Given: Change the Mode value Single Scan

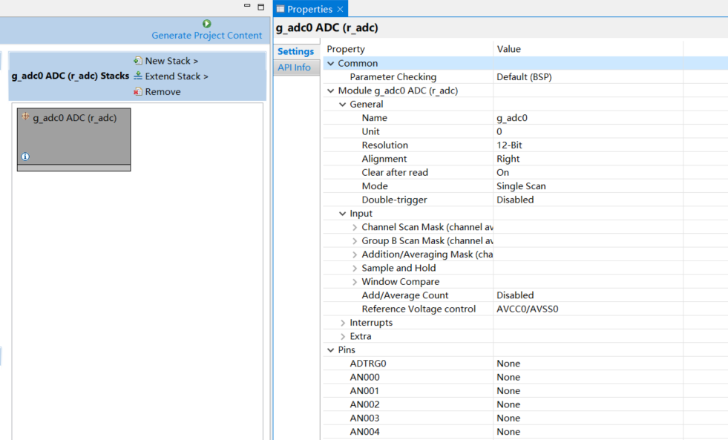Looking at the screenshot, I should pos(586,186).
